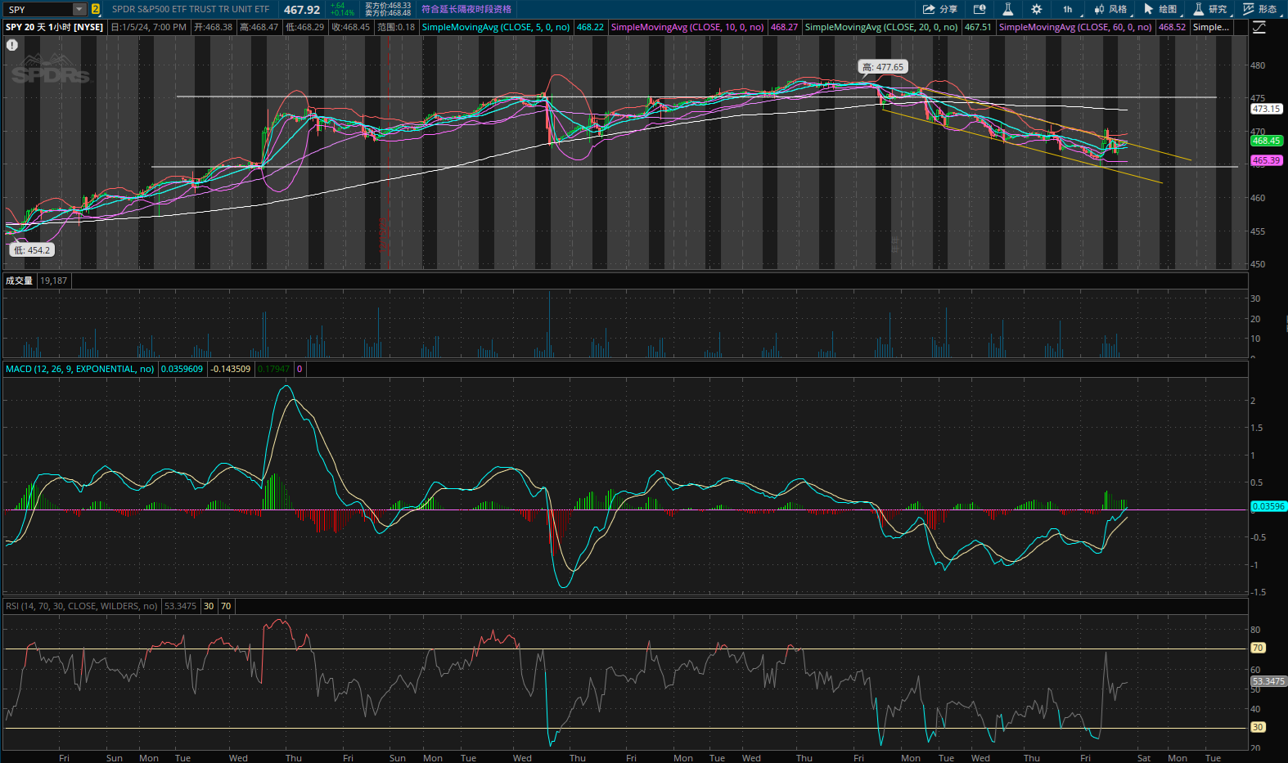The image size is (1288, 763).
Task: Click the MACD average value -0.143509
Action: 231,369
